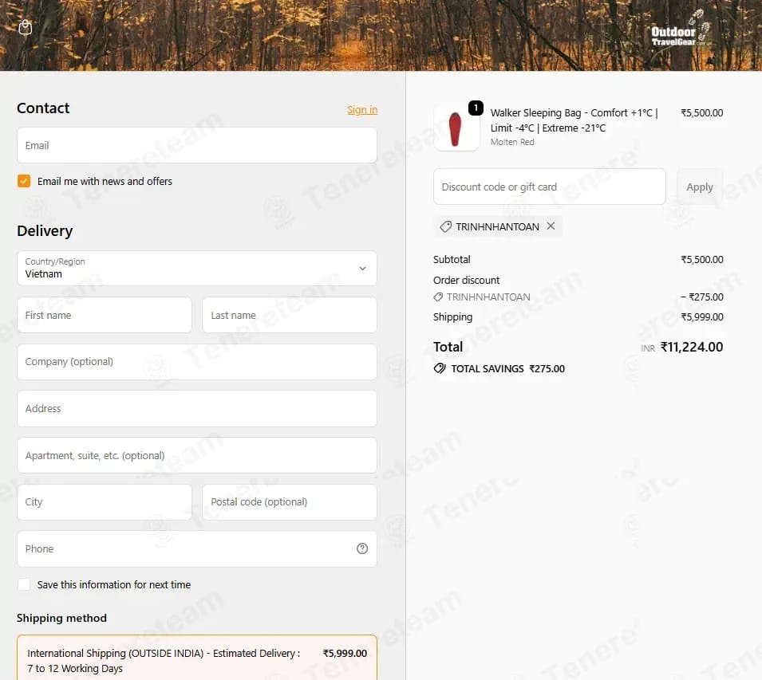Screen dimensions: 762x680
Task: Click the Apply discount button
Action: [699, 187]
